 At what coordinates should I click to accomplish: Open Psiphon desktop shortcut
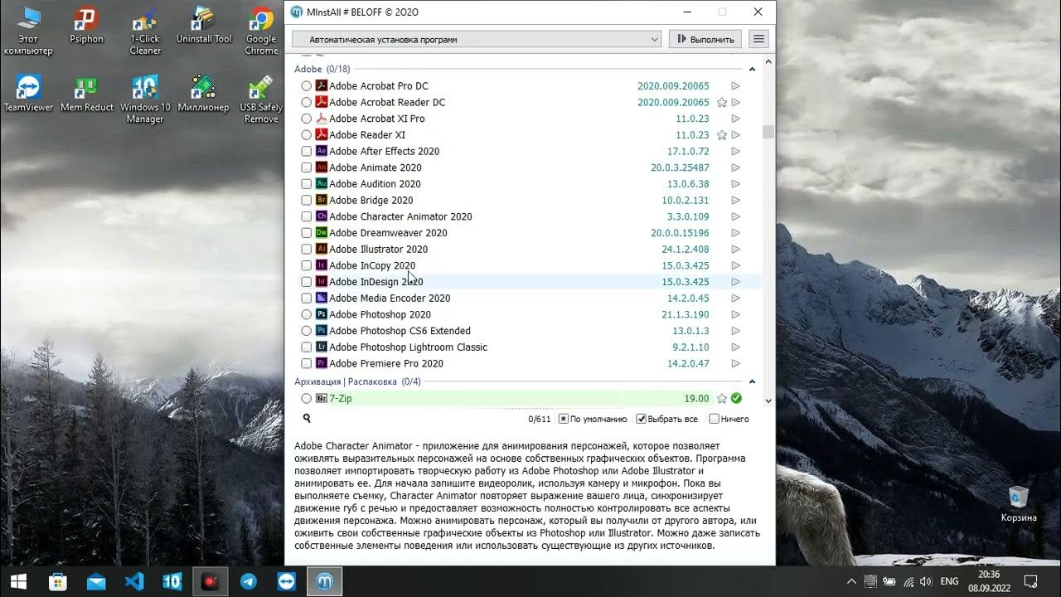coord(87,27)
